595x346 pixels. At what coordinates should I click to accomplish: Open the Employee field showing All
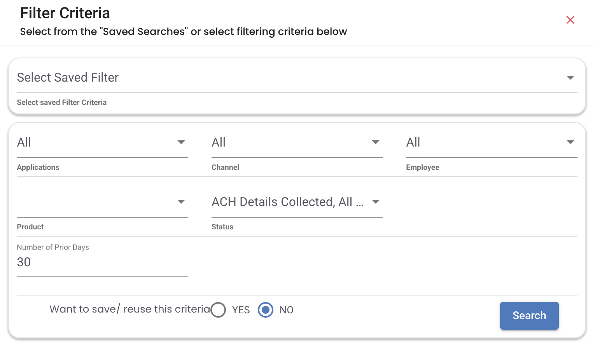pyautogui.click(x=482, y=143)
